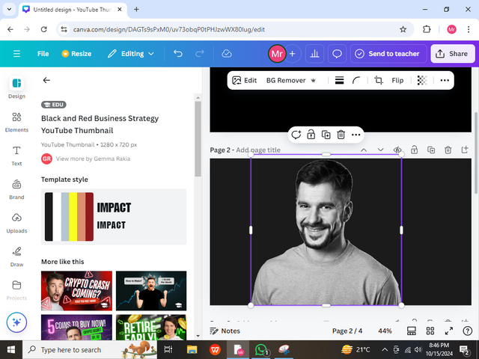Hide Page 2 with eye toggle

pyautogui.click(x=397, y=150)
